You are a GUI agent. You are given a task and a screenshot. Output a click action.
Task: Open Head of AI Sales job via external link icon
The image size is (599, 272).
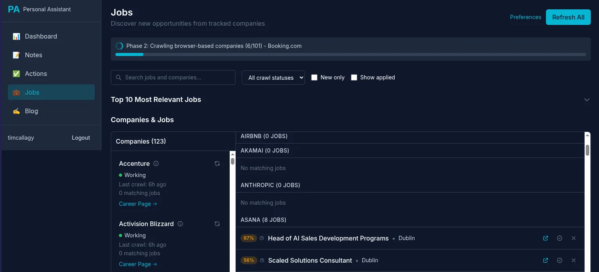click(x=545, y=238)
